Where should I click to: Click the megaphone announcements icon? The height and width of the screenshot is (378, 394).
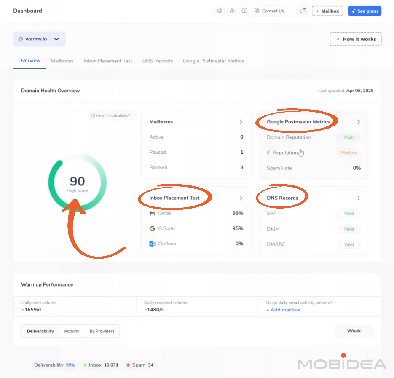coord(220,11)
